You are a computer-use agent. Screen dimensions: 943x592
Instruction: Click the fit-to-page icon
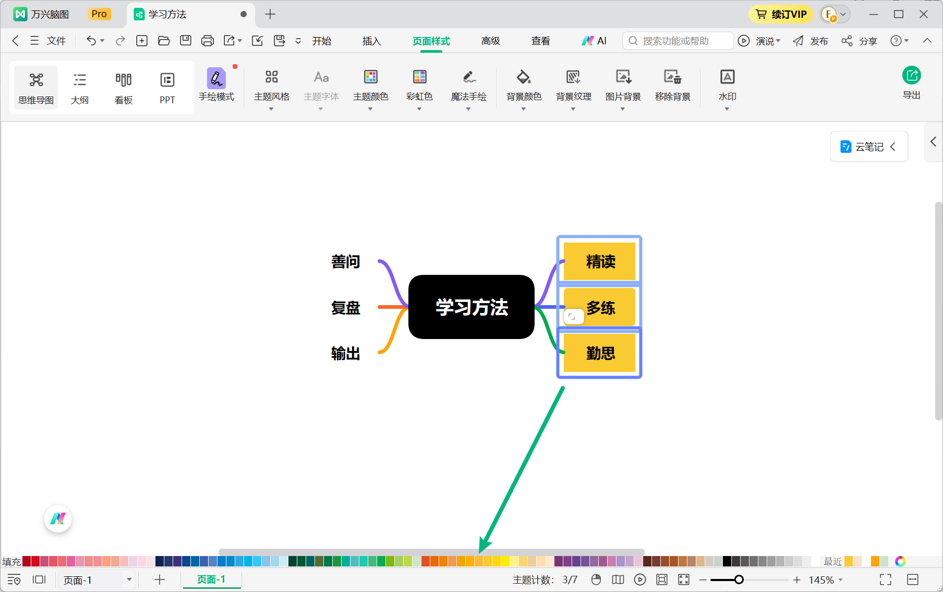tap(662, 579)
